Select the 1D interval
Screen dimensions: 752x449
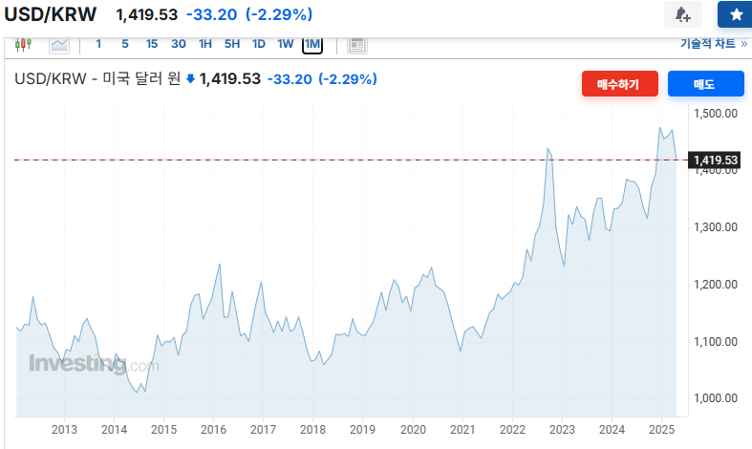(x=259, y=44)
